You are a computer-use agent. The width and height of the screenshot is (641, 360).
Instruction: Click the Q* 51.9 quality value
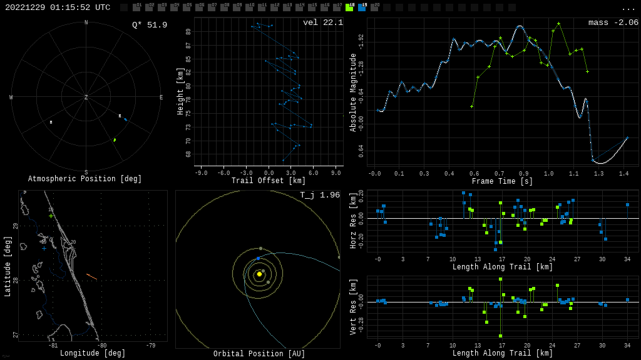(x=149, y=25)
